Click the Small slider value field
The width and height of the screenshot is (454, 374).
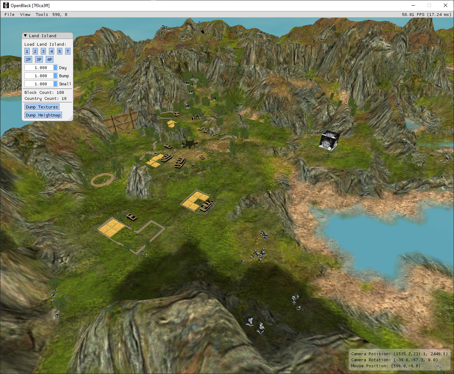(41, 84)
